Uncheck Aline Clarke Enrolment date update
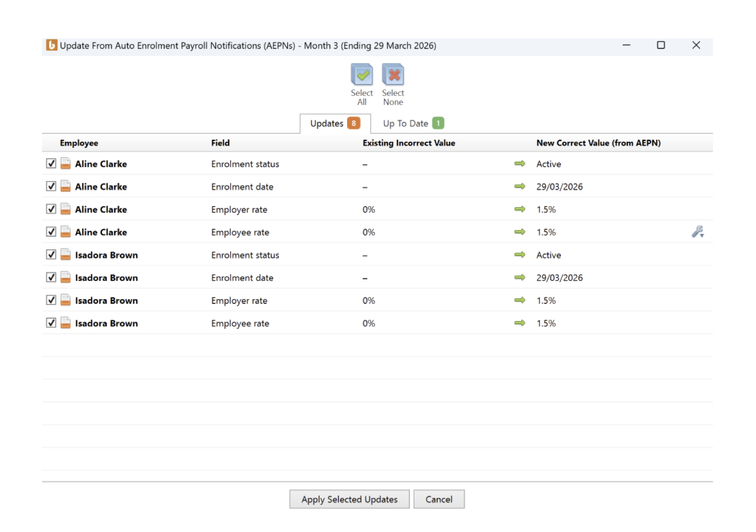Viewport: 756px width, 532px height. [51, 186]
